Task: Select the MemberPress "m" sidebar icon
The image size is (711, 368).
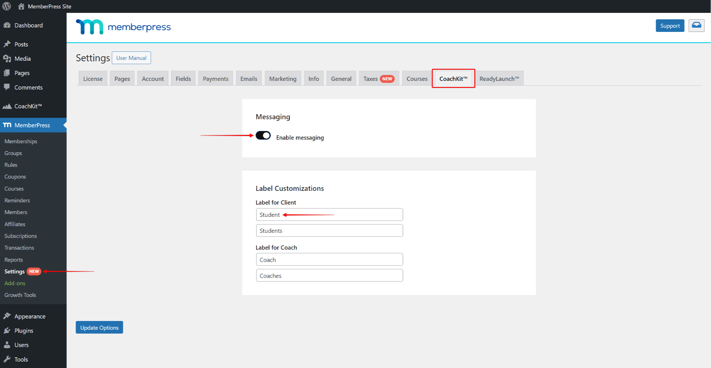Action: (7, 125)
